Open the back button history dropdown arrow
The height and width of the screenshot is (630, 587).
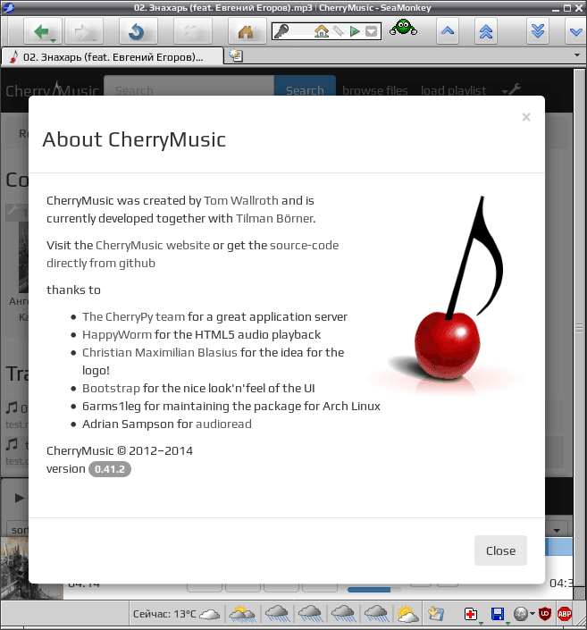point(53,40)
